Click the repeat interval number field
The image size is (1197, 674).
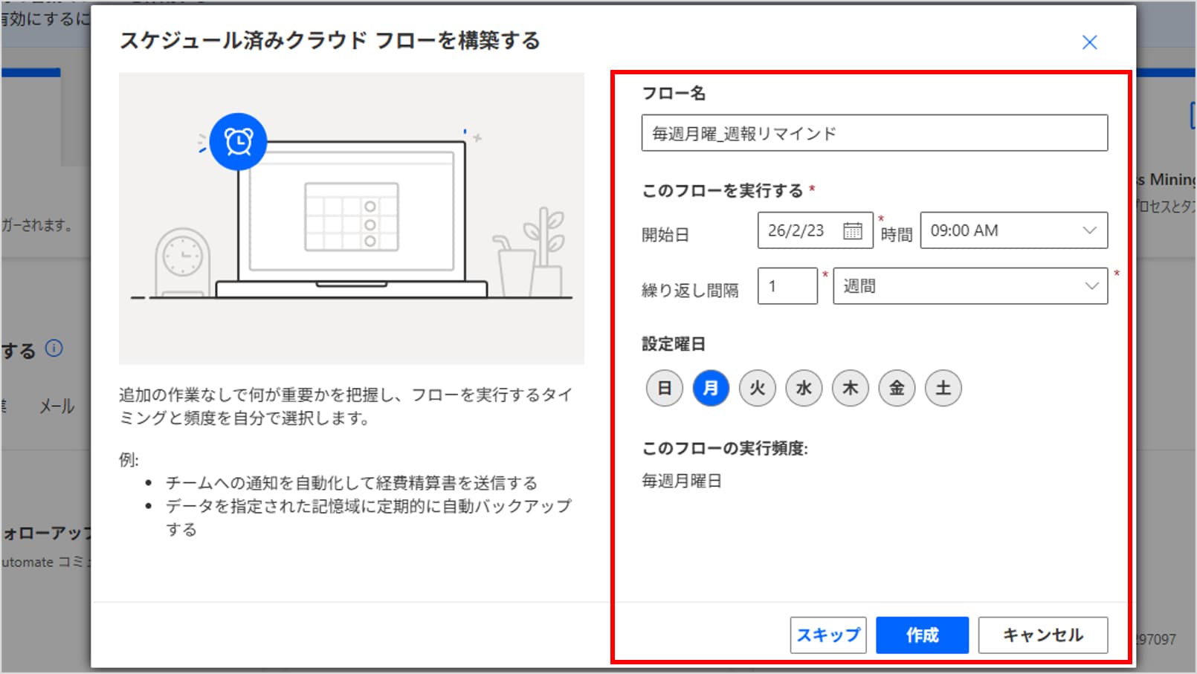pos(787,286)
